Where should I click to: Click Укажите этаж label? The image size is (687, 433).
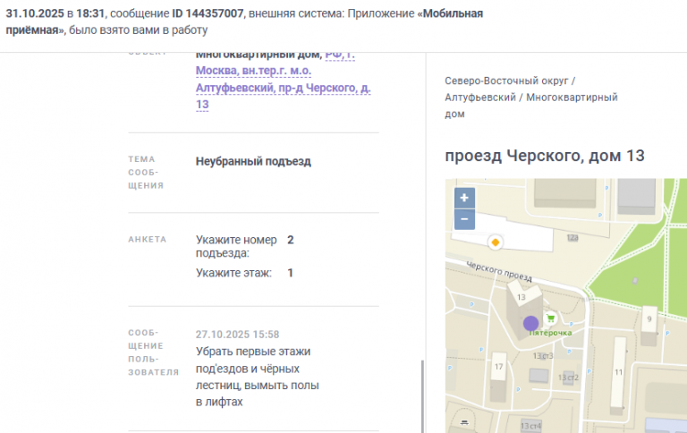[x=233, y=273]
